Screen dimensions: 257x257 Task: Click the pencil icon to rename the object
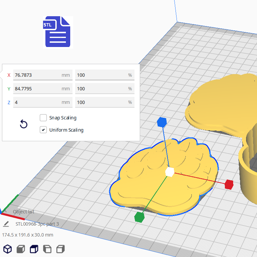[x=6, y=224]
